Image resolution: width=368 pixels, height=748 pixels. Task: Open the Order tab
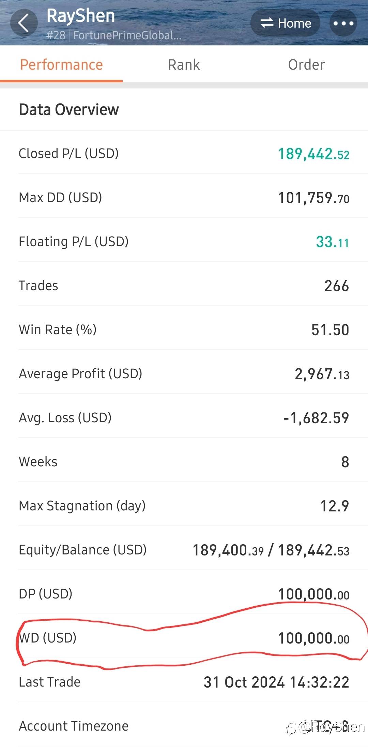(306, 65)
